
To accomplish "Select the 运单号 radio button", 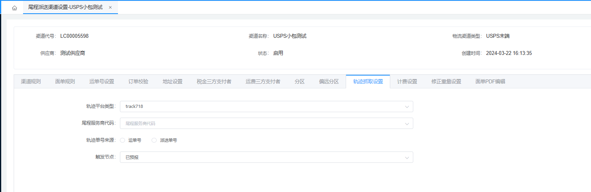I will (x=123, y=140).
